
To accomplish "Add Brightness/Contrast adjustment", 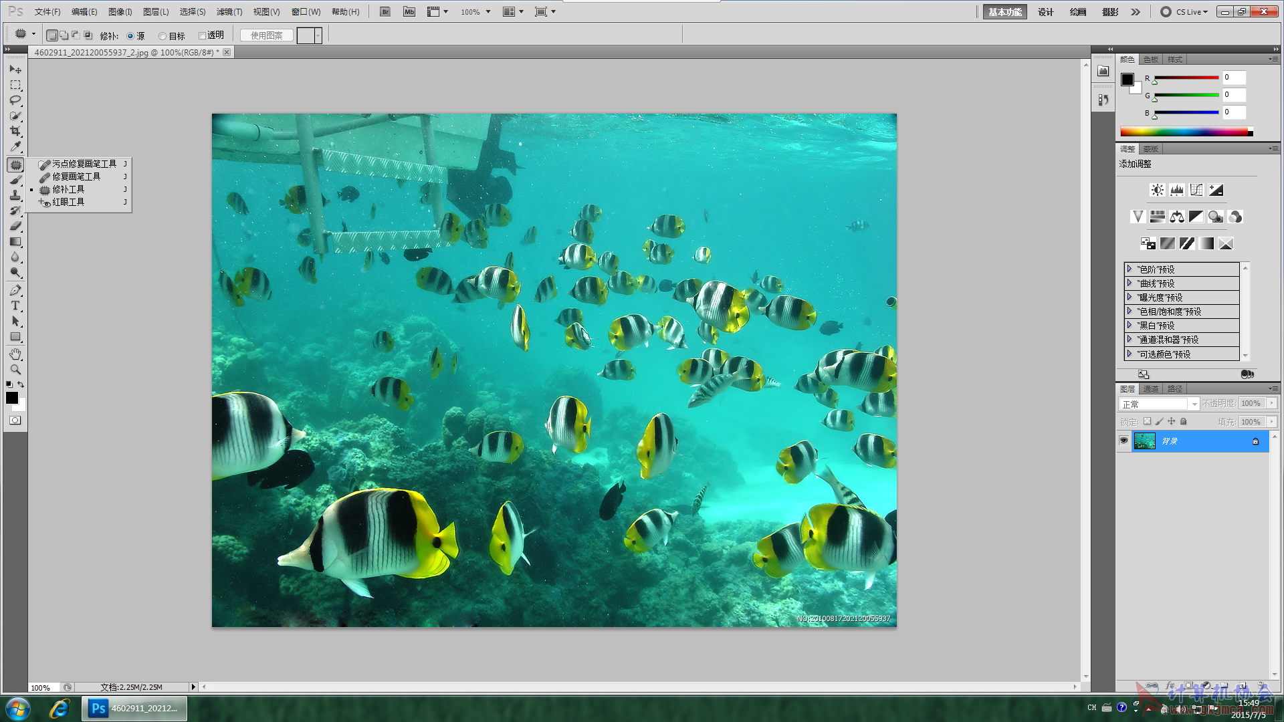I will [1158, 190].
